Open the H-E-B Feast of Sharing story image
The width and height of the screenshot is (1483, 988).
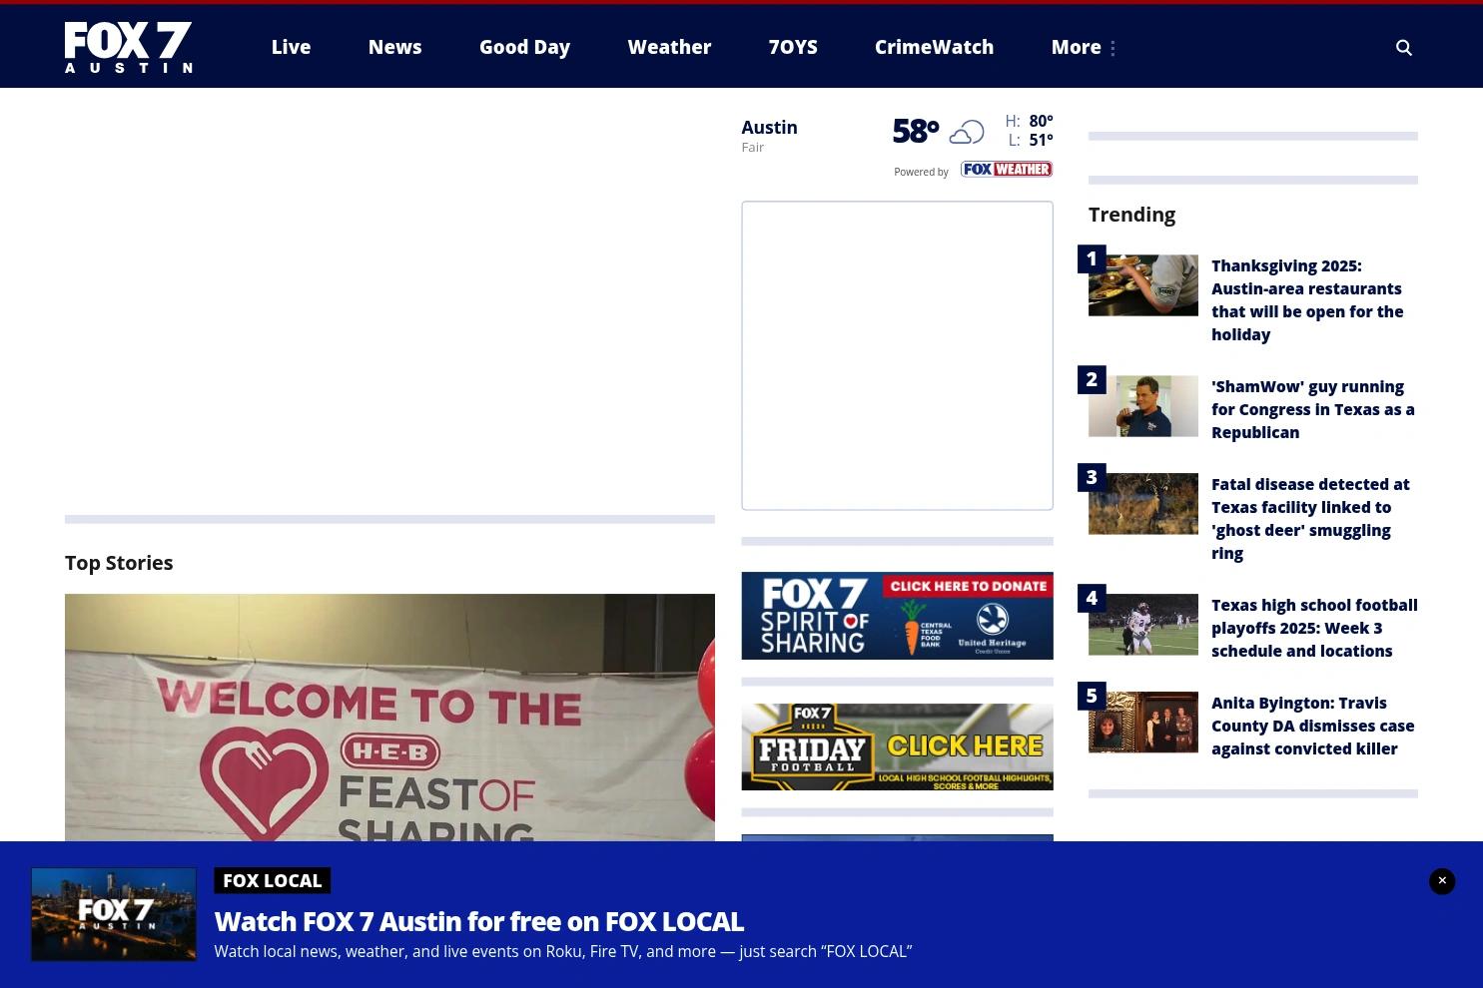point(389,718)
